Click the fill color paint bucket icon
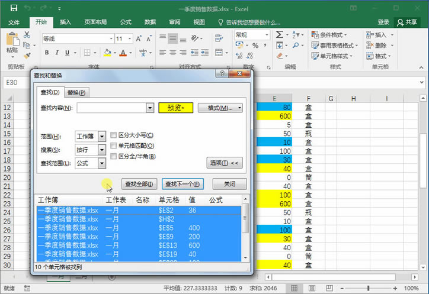Viewport: 429px width, 294px height. click(107, 53)
